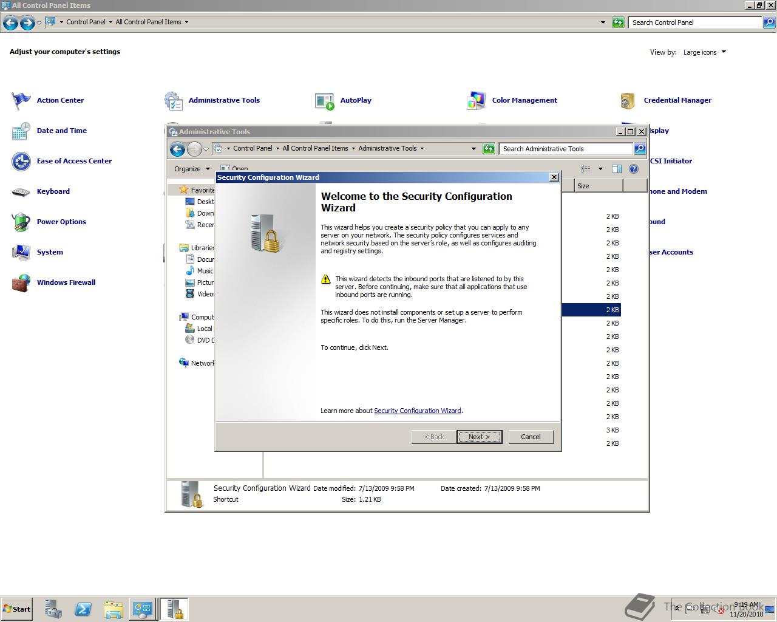Expand Administrative Tools breadcrumb arrow
The image size is (777, 622).
422,148
